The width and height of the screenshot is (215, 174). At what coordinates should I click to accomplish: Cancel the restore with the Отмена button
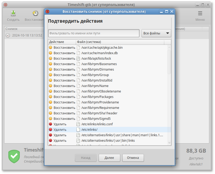pyautogui.click(x=133, y=158)
